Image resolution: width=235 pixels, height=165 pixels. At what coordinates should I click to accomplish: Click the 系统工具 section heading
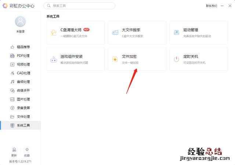pos(53,16)
